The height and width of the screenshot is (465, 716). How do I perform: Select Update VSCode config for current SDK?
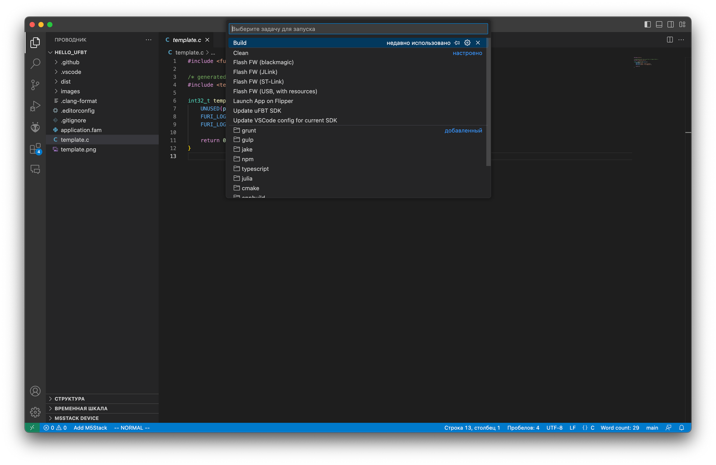pyautogui.click(x=357, y=120)
